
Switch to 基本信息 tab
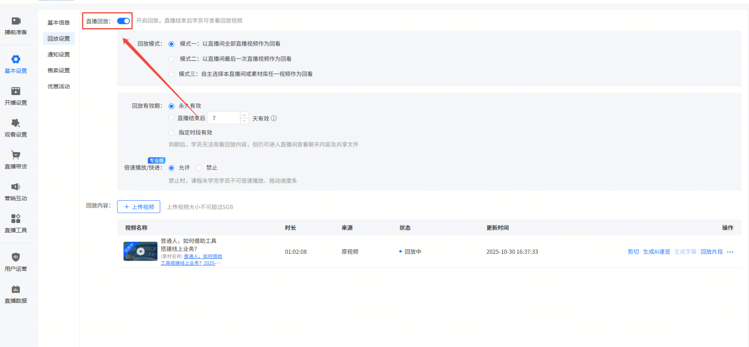click(59, 23)
